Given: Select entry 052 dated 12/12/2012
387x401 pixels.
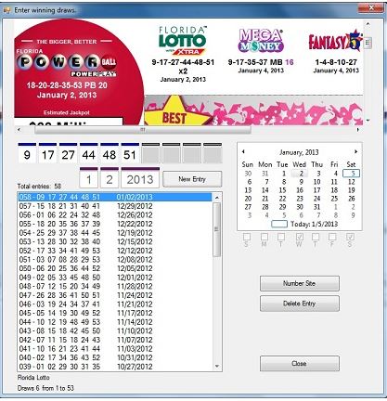Looking at the screenshot, I should click(x=115, y=251).
